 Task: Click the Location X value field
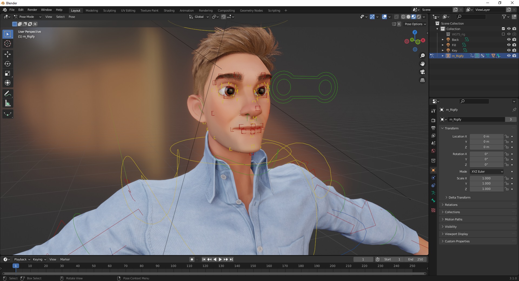486,136
